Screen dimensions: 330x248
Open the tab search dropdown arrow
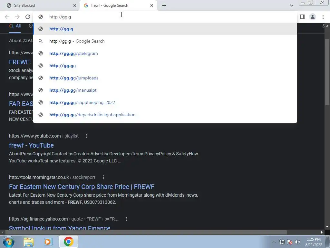[x=291, y=5]
